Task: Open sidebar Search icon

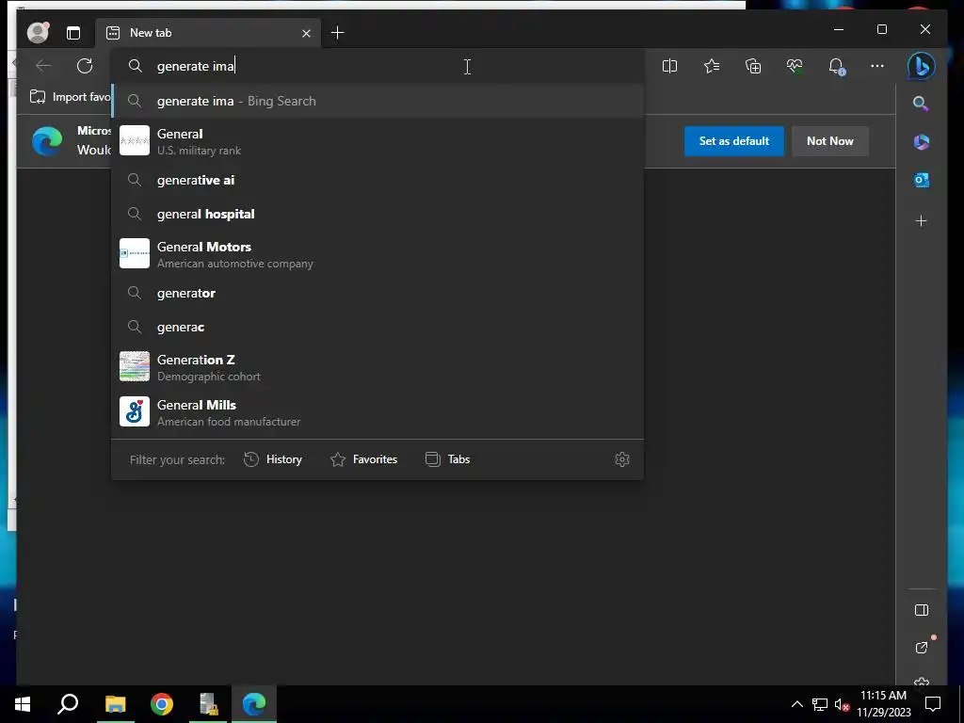Action: coord(921,104)
